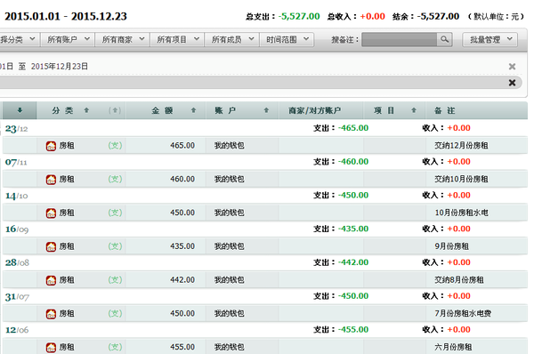Screen dimensions: 534x354
Task: Click the 房租 icon in the 435.00 row
Action: [51, 246]
